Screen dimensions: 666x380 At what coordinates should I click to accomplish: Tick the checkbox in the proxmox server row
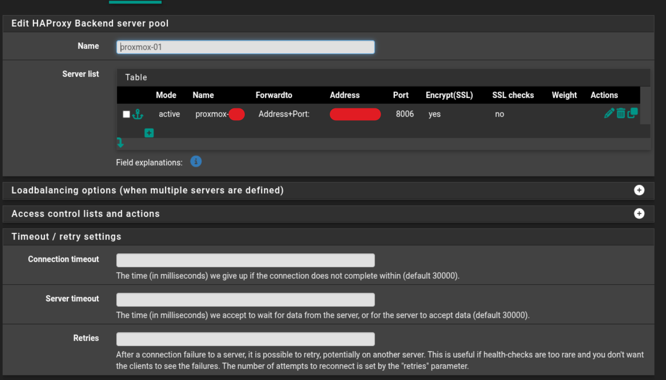(127, 114)
